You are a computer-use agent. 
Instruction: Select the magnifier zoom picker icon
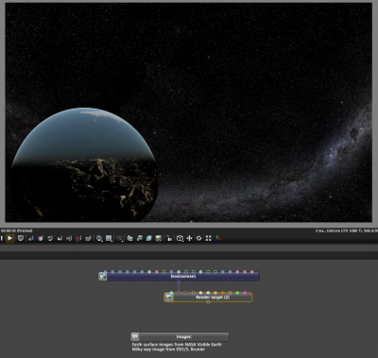tap(99, 238)
